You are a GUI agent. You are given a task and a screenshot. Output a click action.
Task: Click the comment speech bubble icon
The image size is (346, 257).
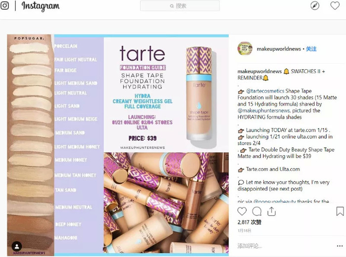click(x=257, y=212)
